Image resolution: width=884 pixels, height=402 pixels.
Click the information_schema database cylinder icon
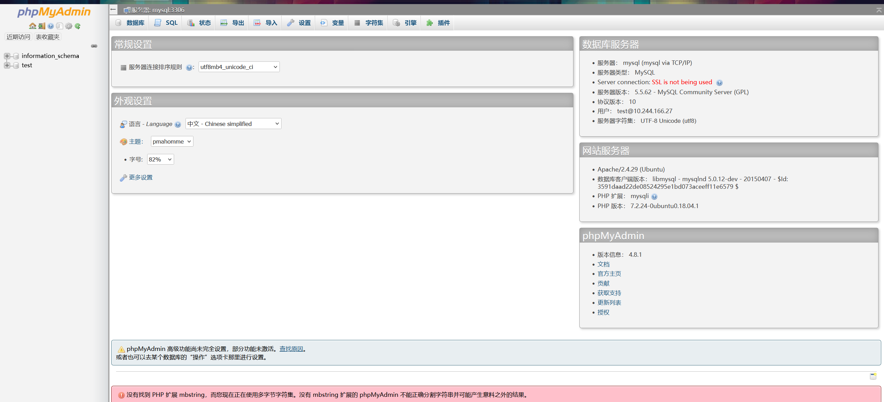(x=16, y=56)
